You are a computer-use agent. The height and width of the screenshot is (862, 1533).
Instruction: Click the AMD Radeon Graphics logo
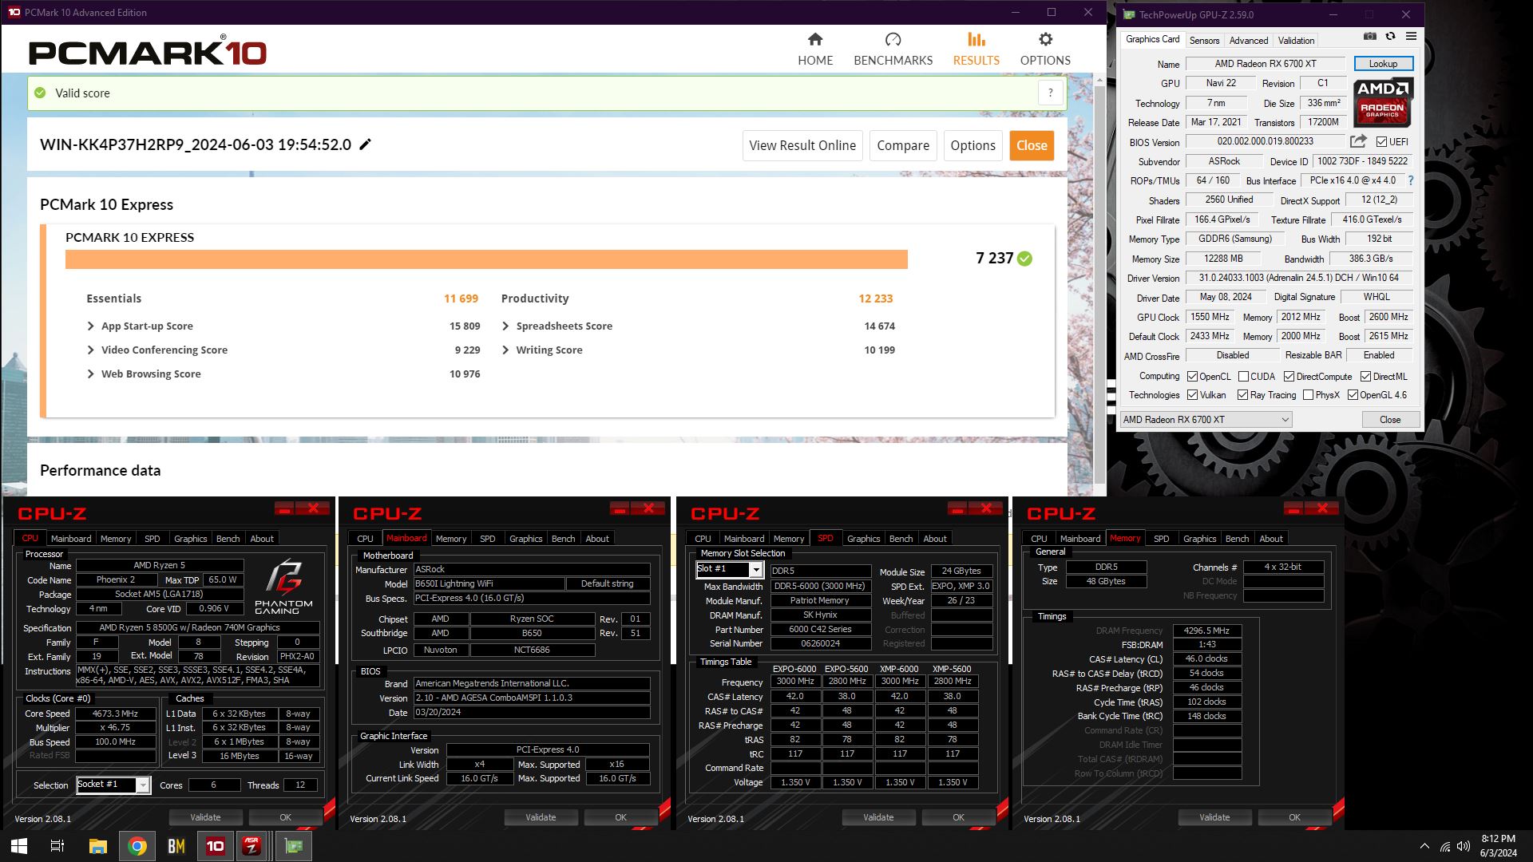click(1383, 102)
